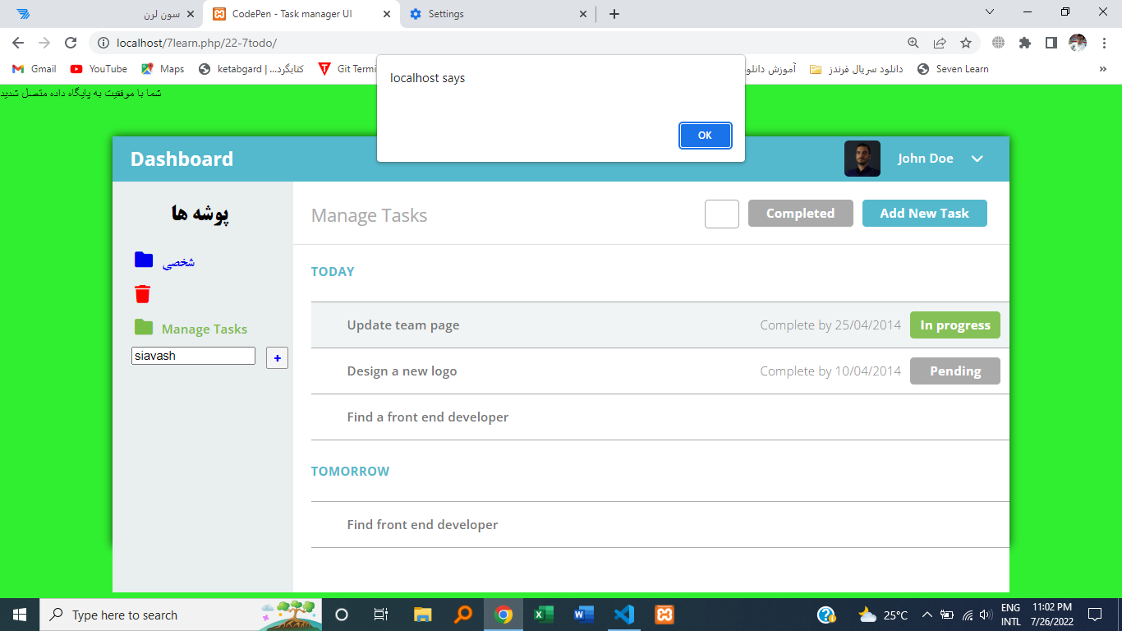Viewport: 1122px width, 631px height.
Task: Click the volume speaker tray icon
Action: point(986,615)
